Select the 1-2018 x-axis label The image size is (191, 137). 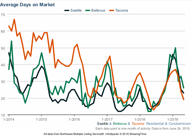pos(140,119)
